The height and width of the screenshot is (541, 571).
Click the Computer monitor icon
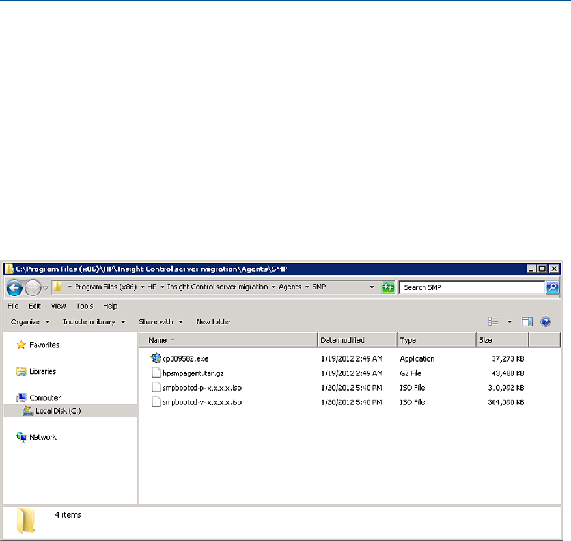coord(21,397)
